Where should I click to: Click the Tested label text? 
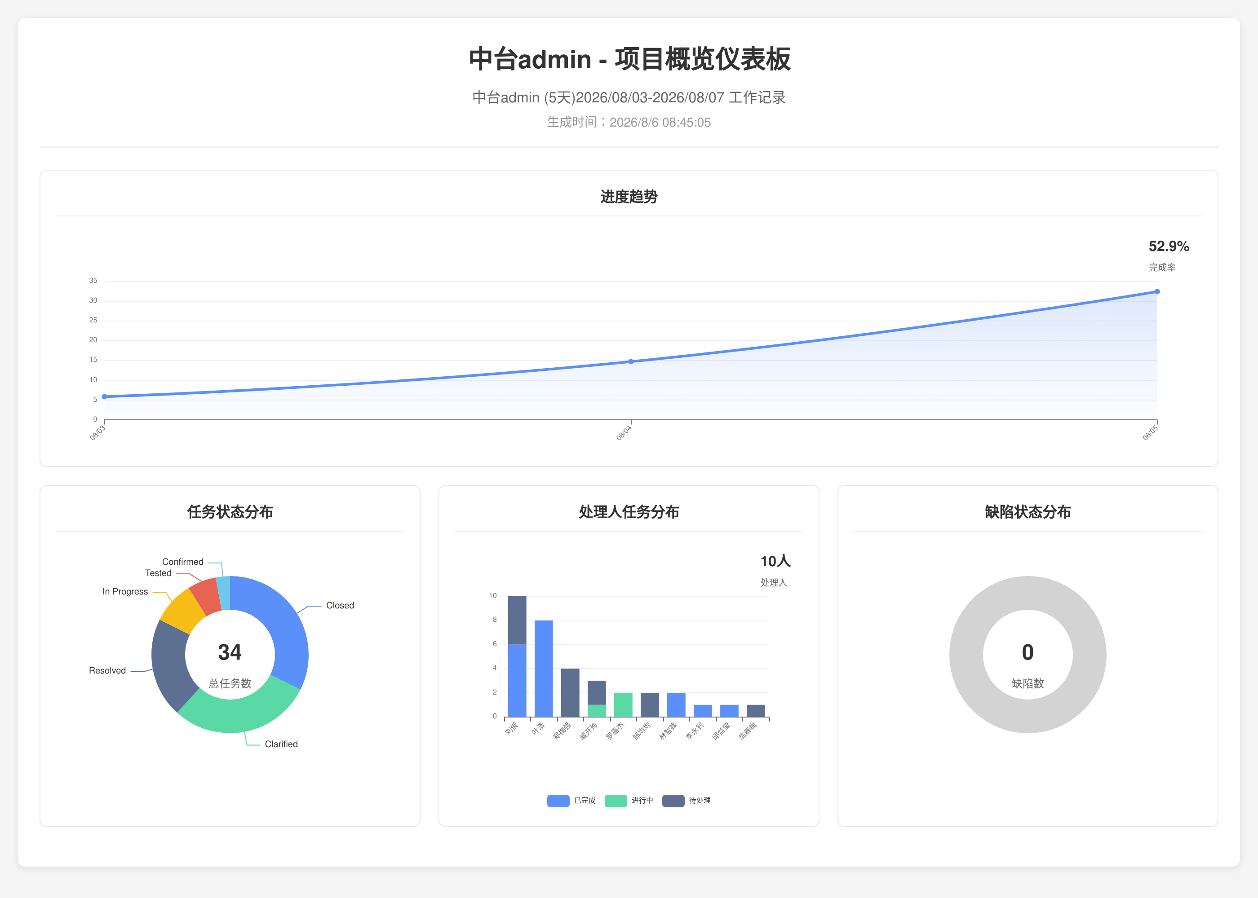point(158,573)
